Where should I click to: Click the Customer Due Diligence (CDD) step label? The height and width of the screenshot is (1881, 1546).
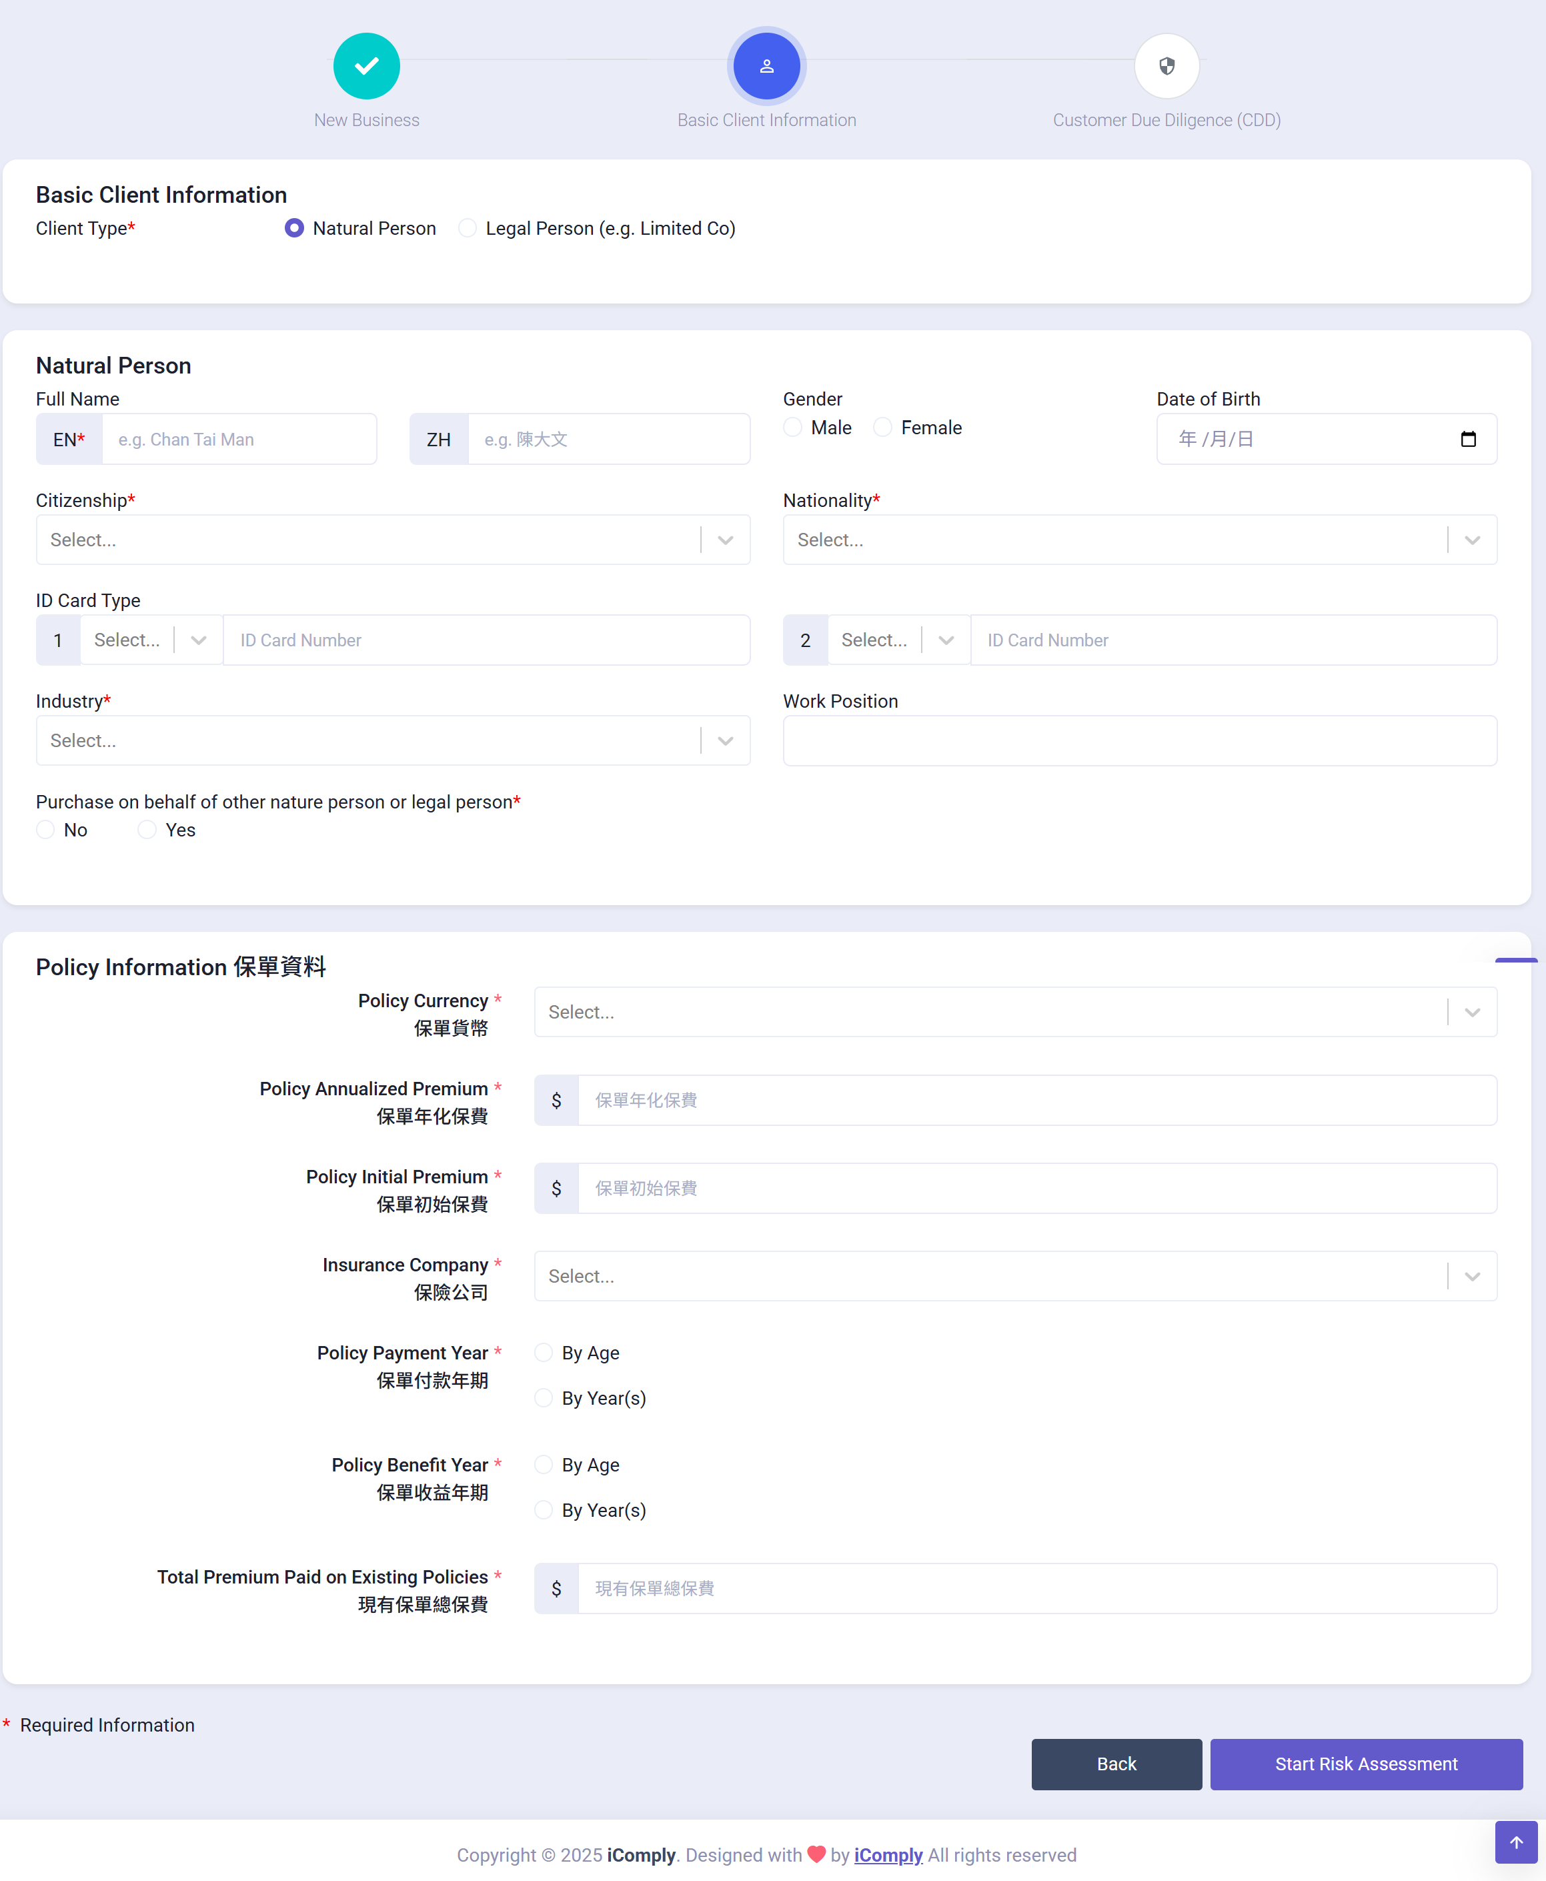point(1166,120)
